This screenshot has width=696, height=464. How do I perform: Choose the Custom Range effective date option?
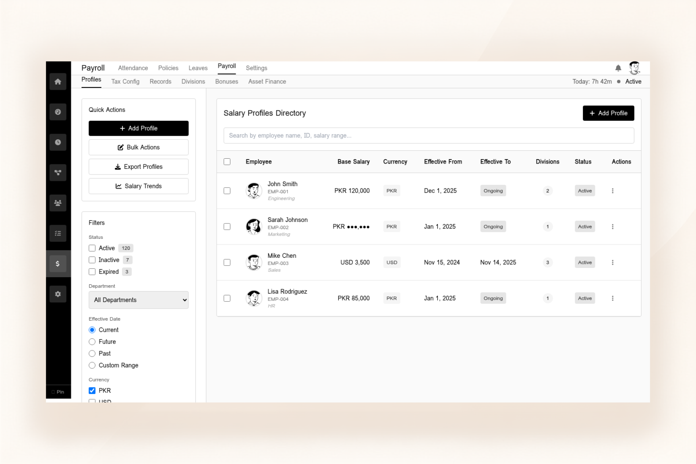coord(92,366)
